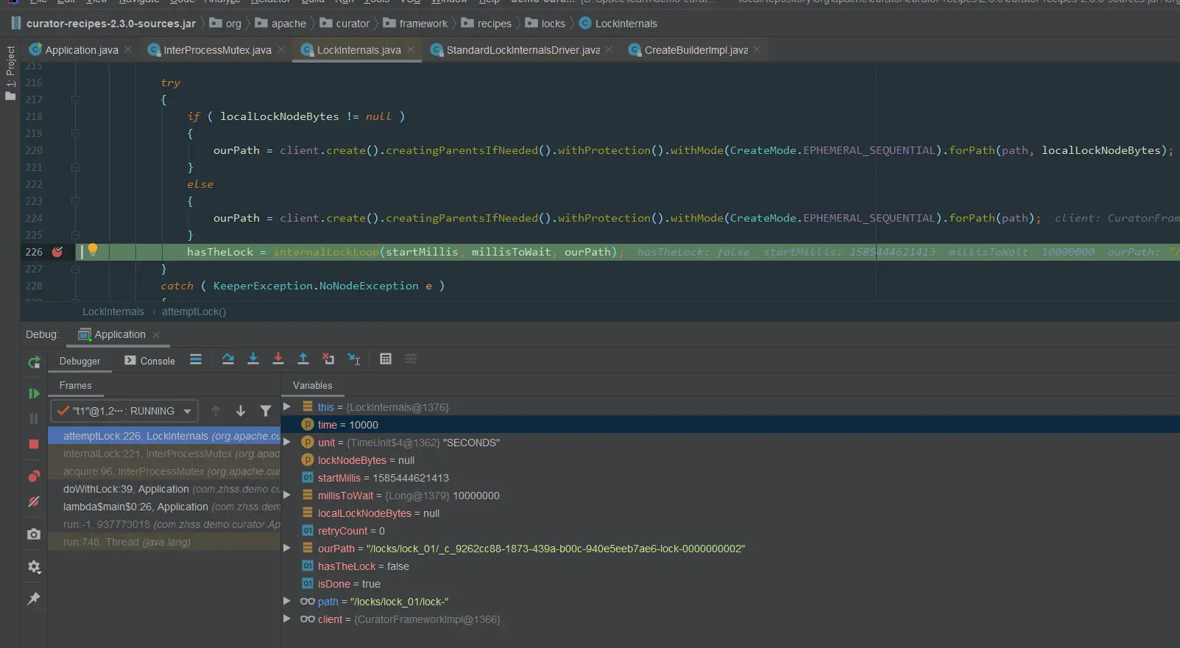Toggle Mute Breakpoints in debug sidebar
This screenshot has width=1180, height=648.
[x=34, y=502]
